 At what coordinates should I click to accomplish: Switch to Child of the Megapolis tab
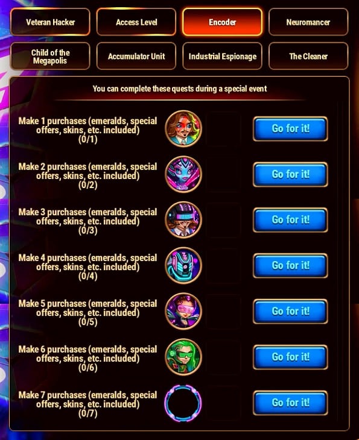tap(50, 57)
